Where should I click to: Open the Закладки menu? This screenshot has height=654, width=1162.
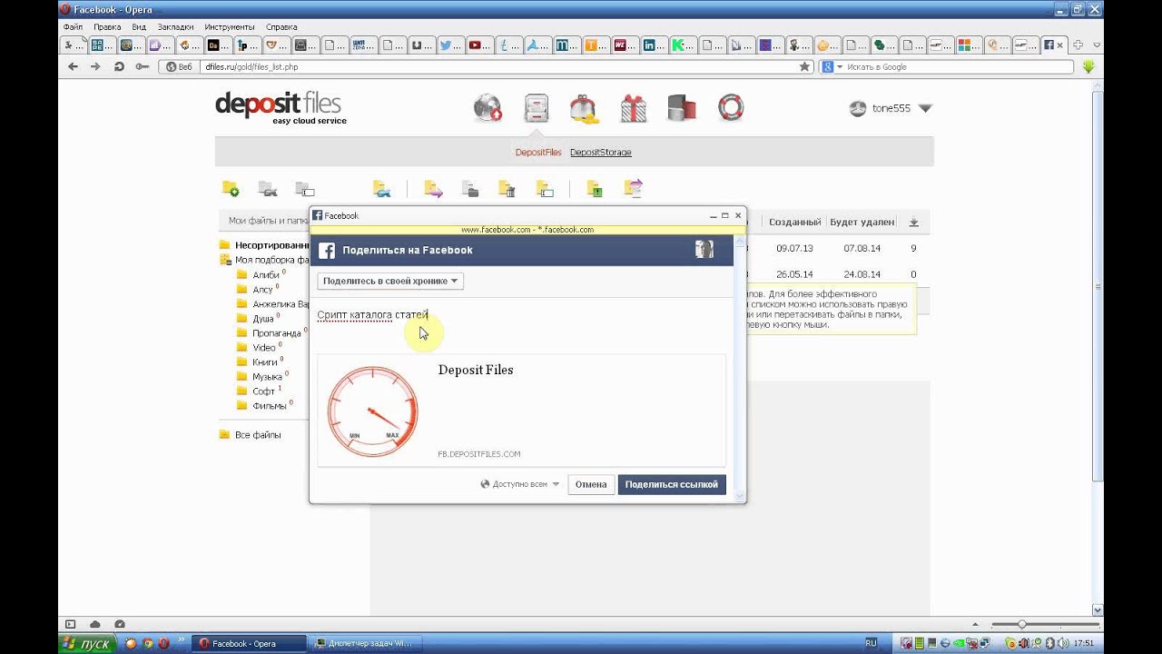(176, 27)
